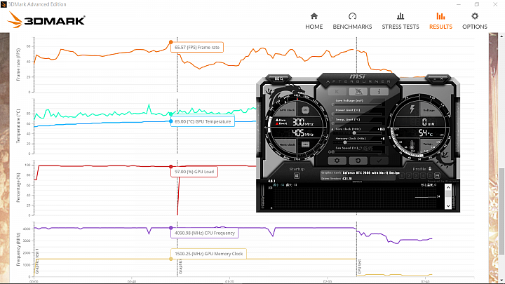505x284 pixels.
Task: Select Afterburner profile slot 2
Action: (409, 175)
